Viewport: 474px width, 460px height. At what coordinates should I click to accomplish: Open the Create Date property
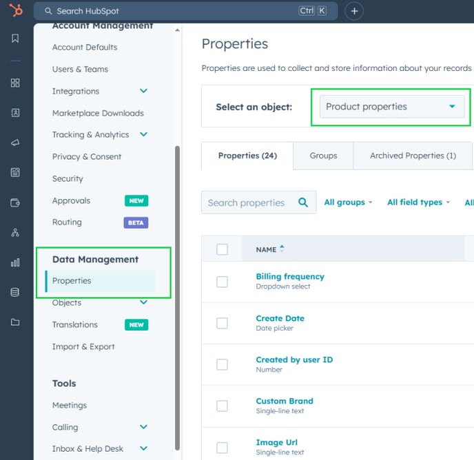[280, 318]
